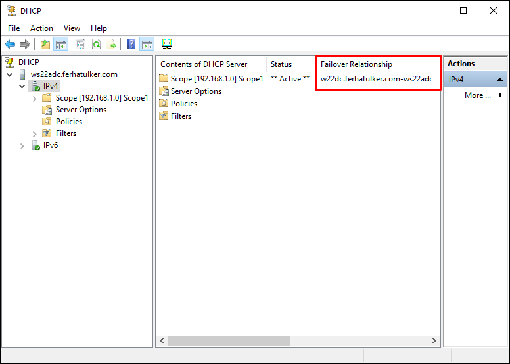Screen dimensions: 510x364
Task: Click the ws22adc server icon in tree
Action: point(22,74)
